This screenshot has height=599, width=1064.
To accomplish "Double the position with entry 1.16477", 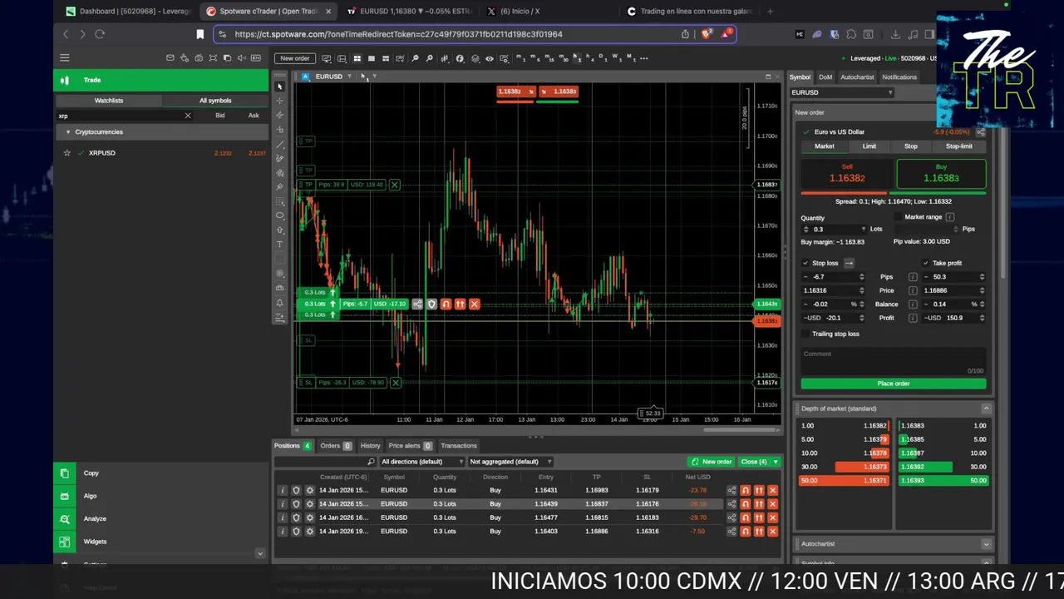I will click(759, 517).
